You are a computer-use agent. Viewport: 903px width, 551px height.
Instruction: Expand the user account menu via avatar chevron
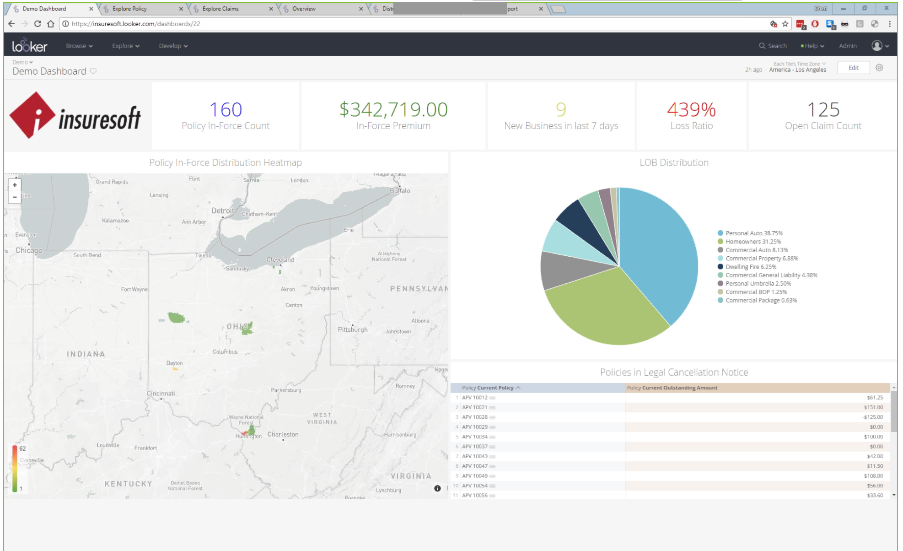coord(887,45)
